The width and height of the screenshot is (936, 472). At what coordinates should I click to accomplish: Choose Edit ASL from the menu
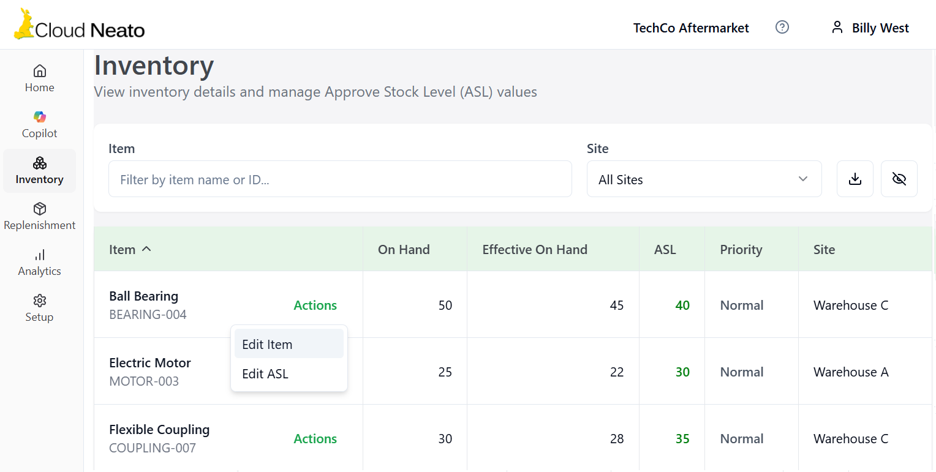click(289, 373)
